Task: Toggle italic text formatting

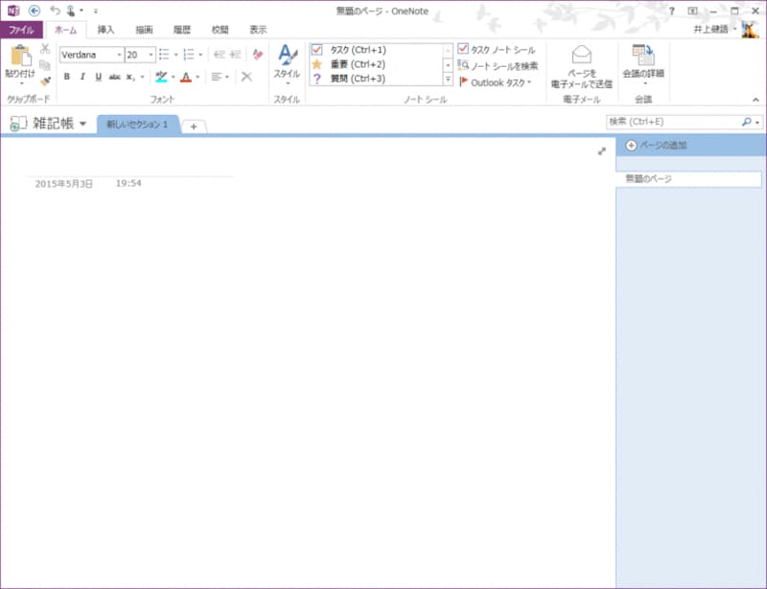Action: (x=82, y=77)
